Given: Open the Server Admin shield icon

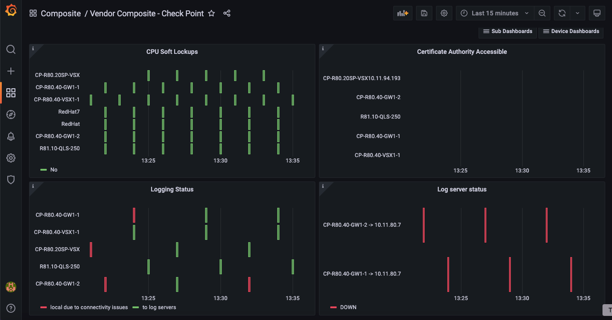Looking at the screenshot, I should 11,180.
